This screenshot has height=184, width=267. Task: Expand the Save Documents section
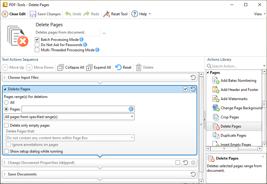[5, 174]
